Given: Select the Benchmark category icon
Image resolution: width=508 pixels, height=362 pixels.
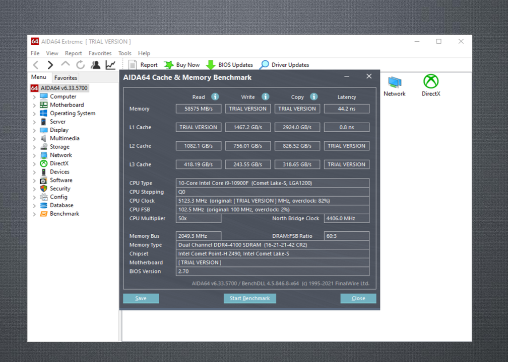Looking at the screenshot, I should click(x=44, y=214).
